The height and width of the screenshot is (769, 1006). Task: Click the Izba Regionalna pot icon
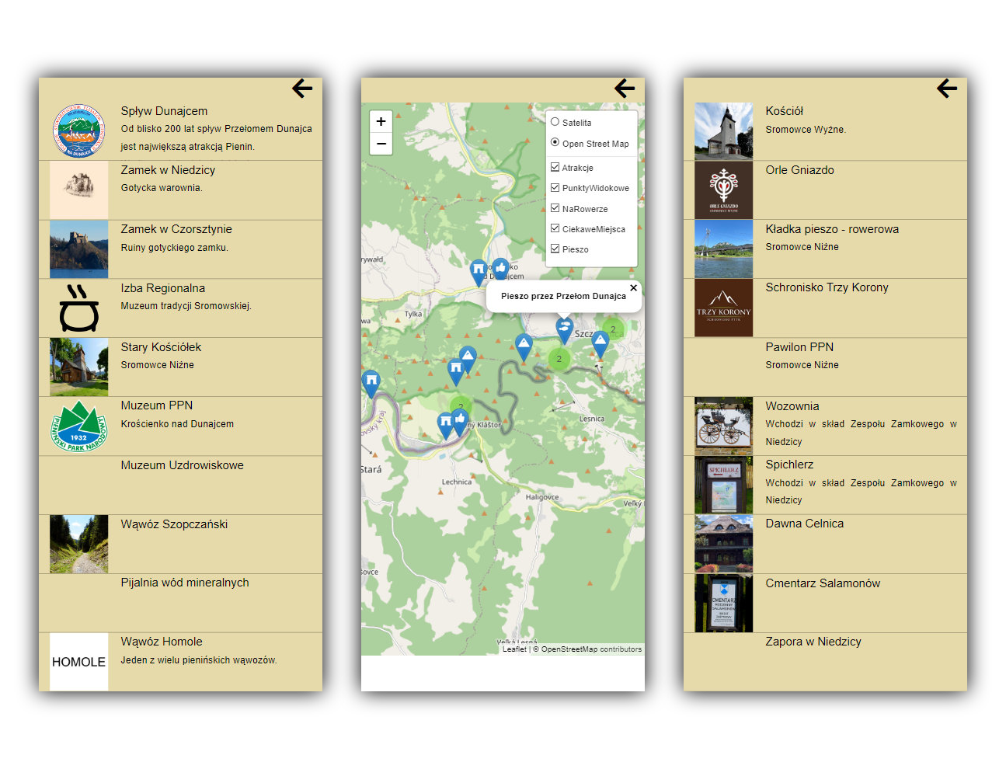click(79, 308)
